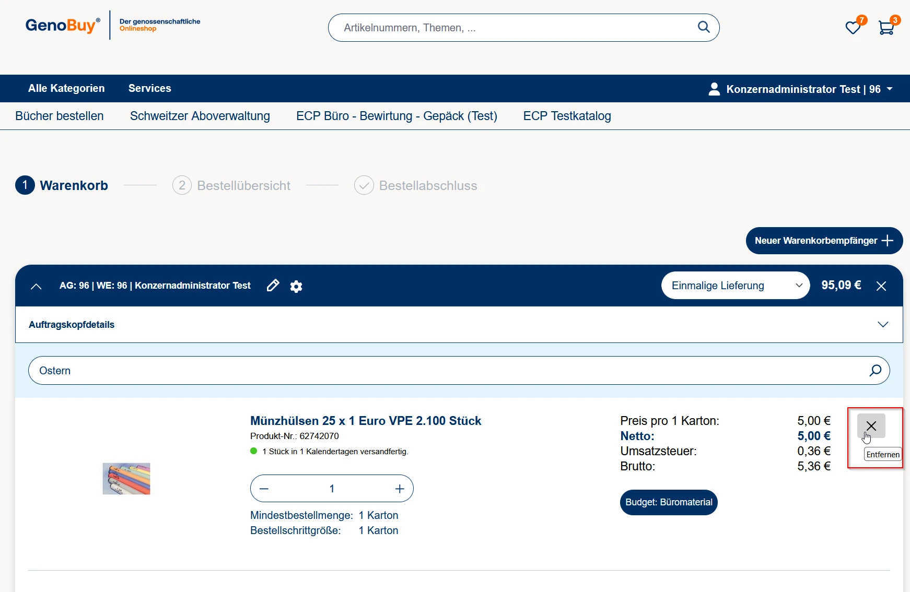Screen dimensions: 910x592
Task: Delete recipient cart using the header X
Action: coord(881,286)
